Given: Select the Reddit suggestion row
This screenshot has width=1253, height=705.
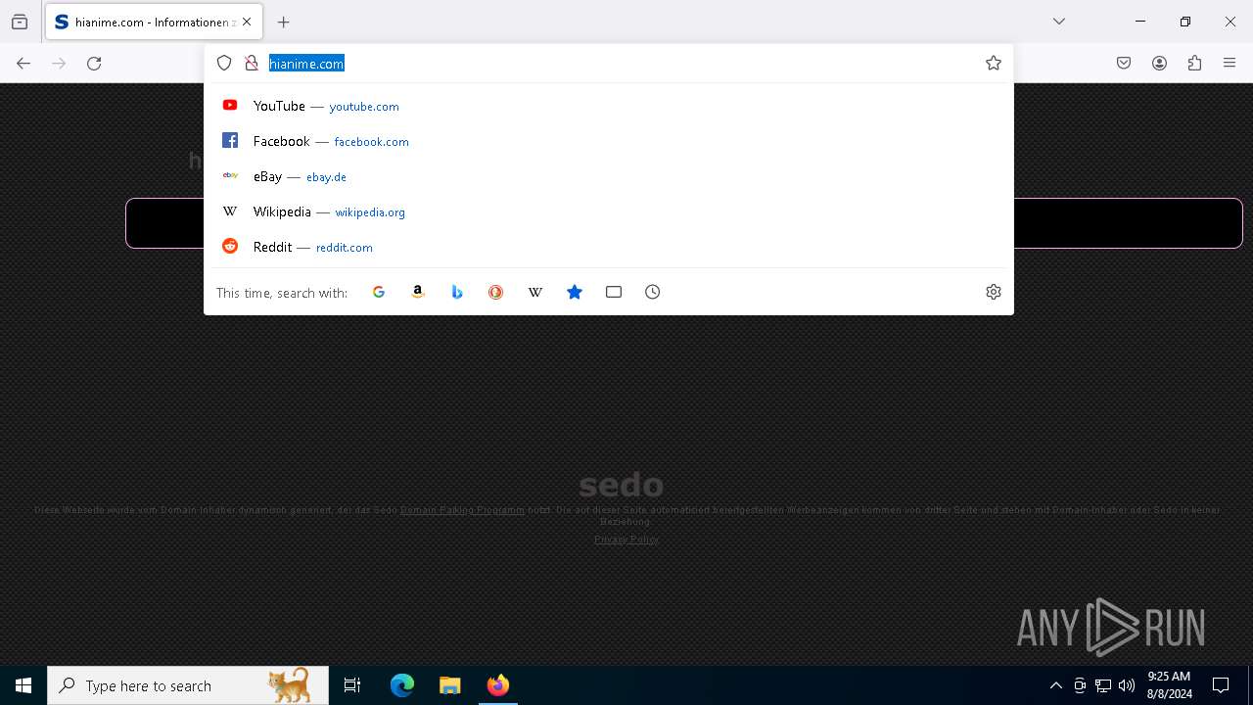Looking at the screenshot, I should [609, 247].
